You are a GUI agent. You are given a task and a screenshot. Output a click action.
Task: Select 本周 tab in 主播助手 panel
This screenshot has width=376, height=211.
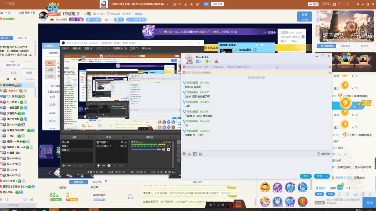(50, 70)
